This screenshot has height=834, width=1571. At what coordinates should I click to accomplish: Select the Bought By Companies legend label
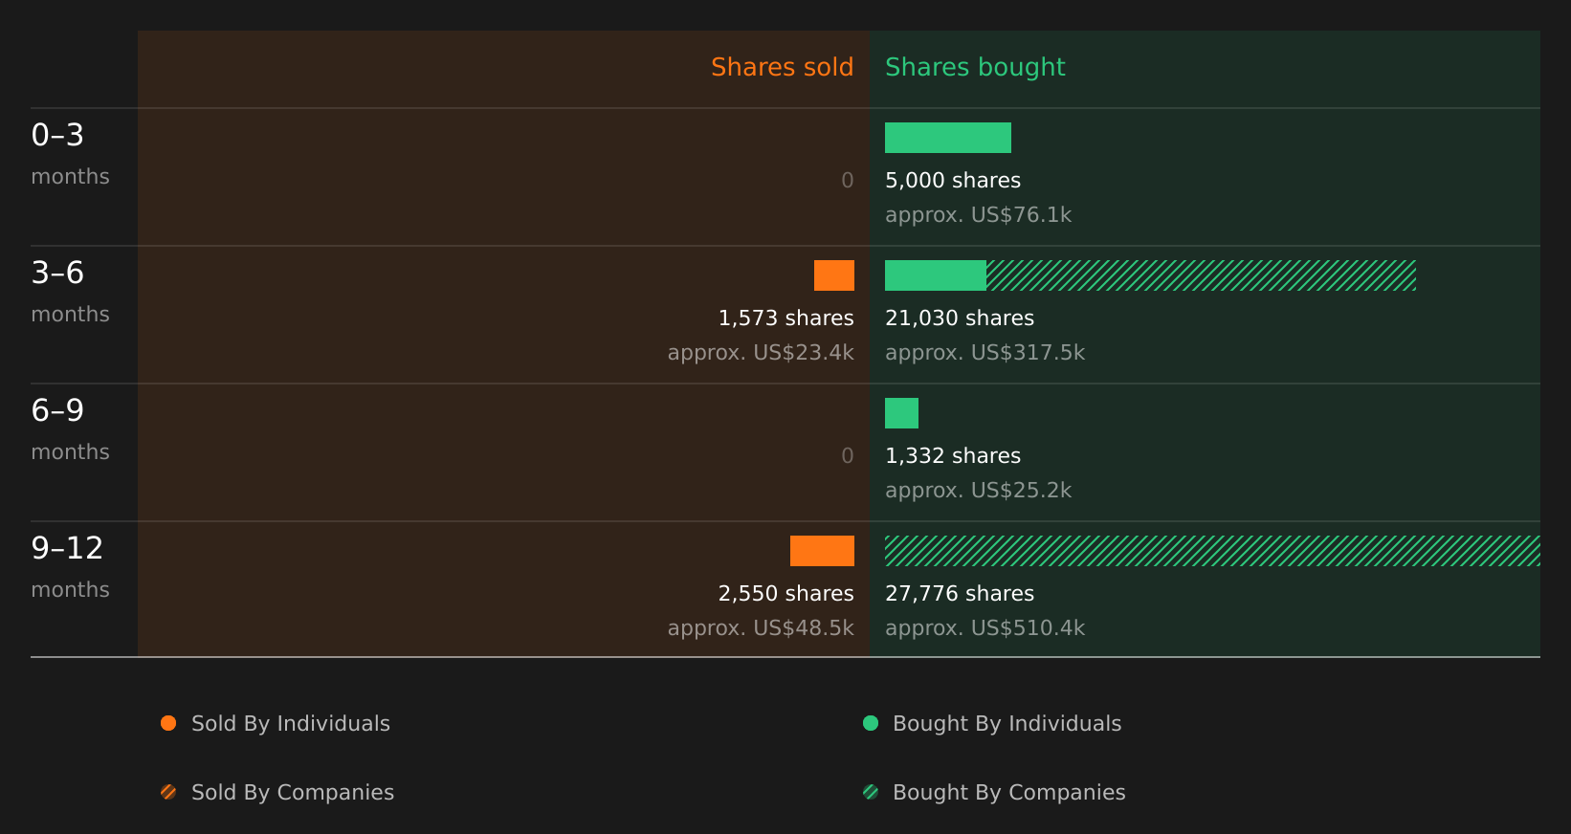click(1008, 793)
